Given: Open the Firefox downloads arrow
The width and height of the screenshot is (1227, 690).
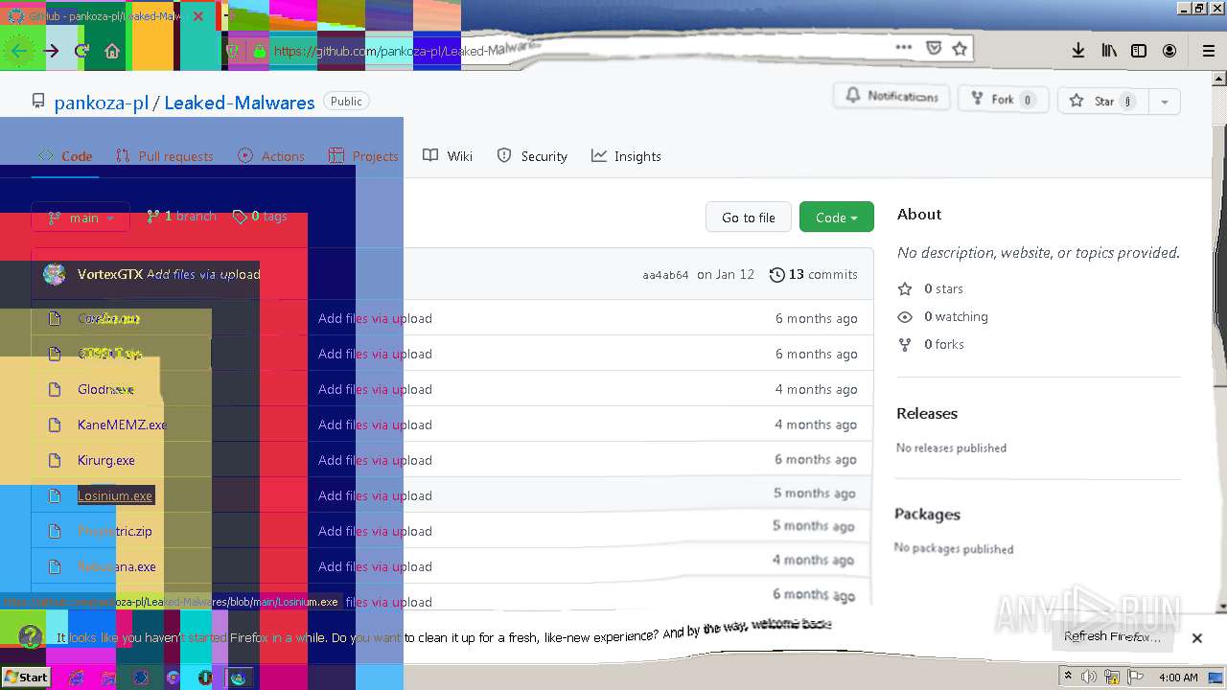Looking at the screenshot, I should (x=1078, y=51).
